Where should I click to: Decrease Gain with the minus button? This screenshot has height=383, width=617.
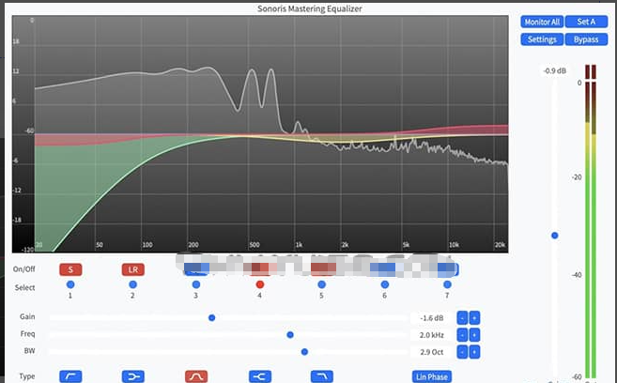point(462,317)
